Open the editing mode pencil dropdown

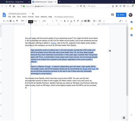[x=121, y=21]
